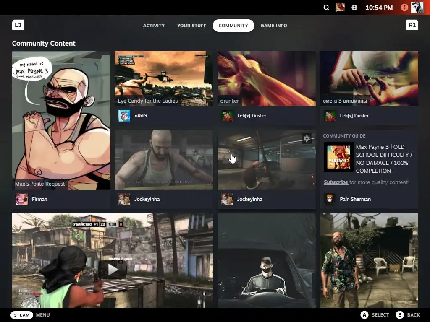
Task: Open nRdG's profile name
Action: tap(141, 116)
